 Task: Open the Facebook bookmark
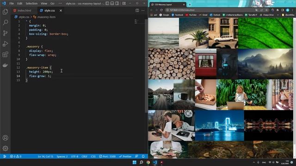pyautogui.click(x=177, y=15)
